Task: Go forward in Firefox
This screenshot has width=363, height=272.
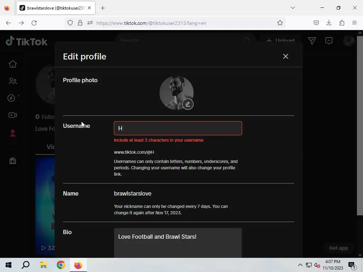Action: point(21,23)
